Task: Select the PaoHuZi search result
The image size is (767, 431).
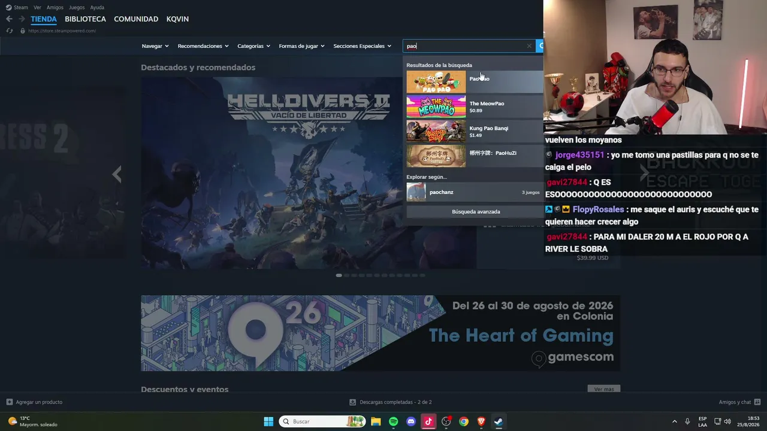Action: (x=475, y=156)
